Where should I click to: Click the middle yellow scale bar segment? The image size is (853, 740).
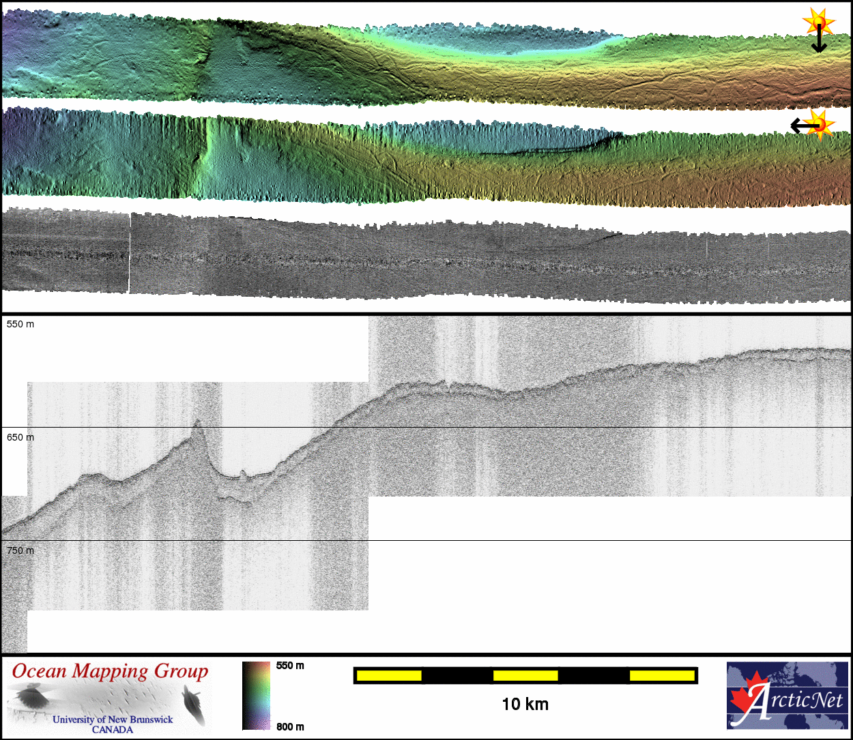tap(525, 675)
